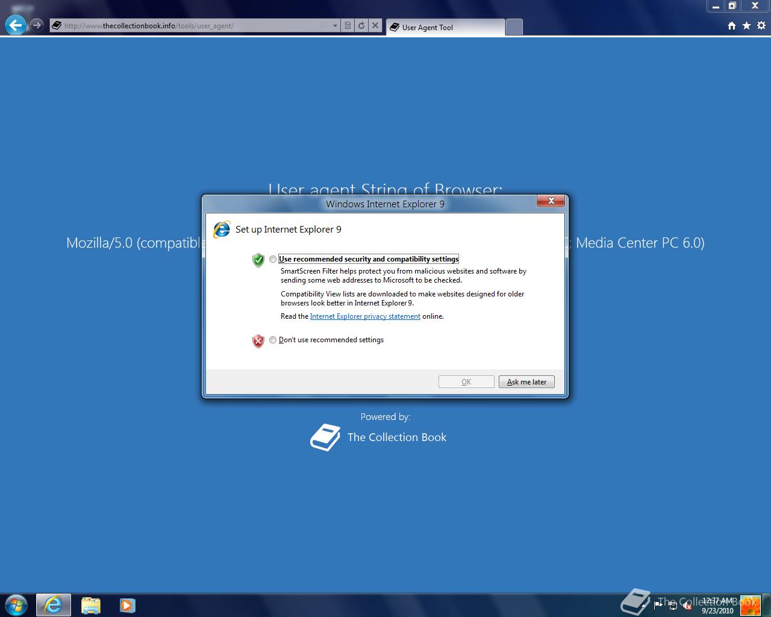Click The Collection Book logo on page
This screenshot has height=617, width=771.
(325, 437)
